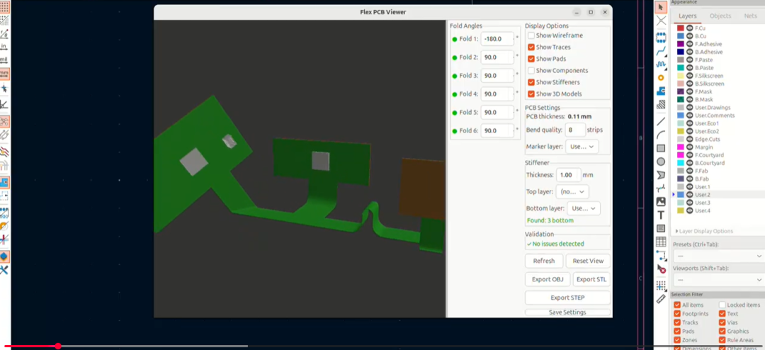Choose the place footprint tool
Viewport: 765px width, 350px height.
point(661,38)
